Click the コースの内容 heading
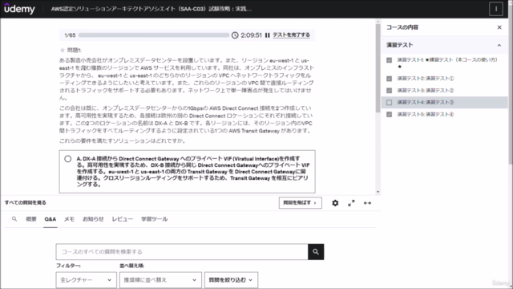The height and width of the screenshot is (289, 513). tap(402, 27)
